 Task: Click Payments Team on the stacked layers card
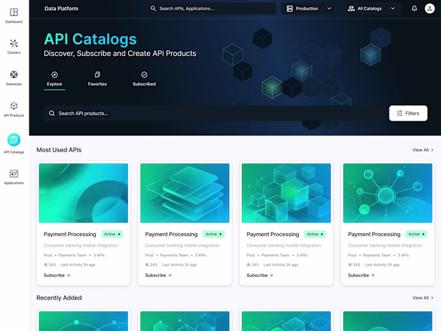174,255
